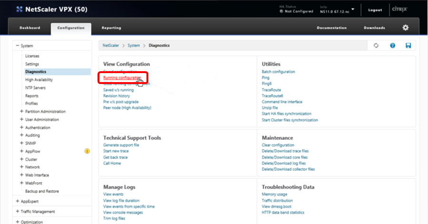The width and height of the screenshot is (428, 224).
Task: Expand the Authentication node
Action: 21,127
